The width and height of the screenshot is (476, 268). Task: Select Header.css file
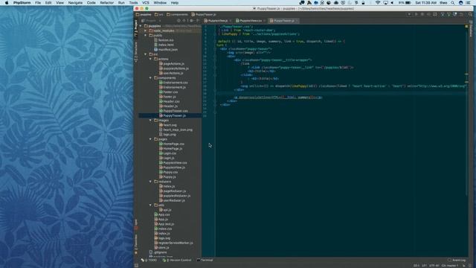pos(170,101)
